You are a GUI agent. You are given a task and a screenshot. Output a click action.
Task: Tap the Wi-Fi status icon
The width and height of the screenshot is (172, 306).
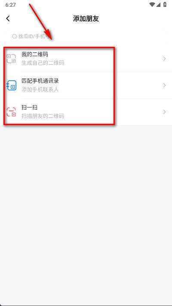152,5
